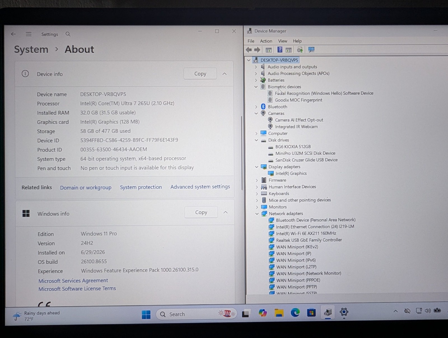448x338 pixels.
Task: Switch to the Device Manager taskbar icon
Action: (328, 312)
